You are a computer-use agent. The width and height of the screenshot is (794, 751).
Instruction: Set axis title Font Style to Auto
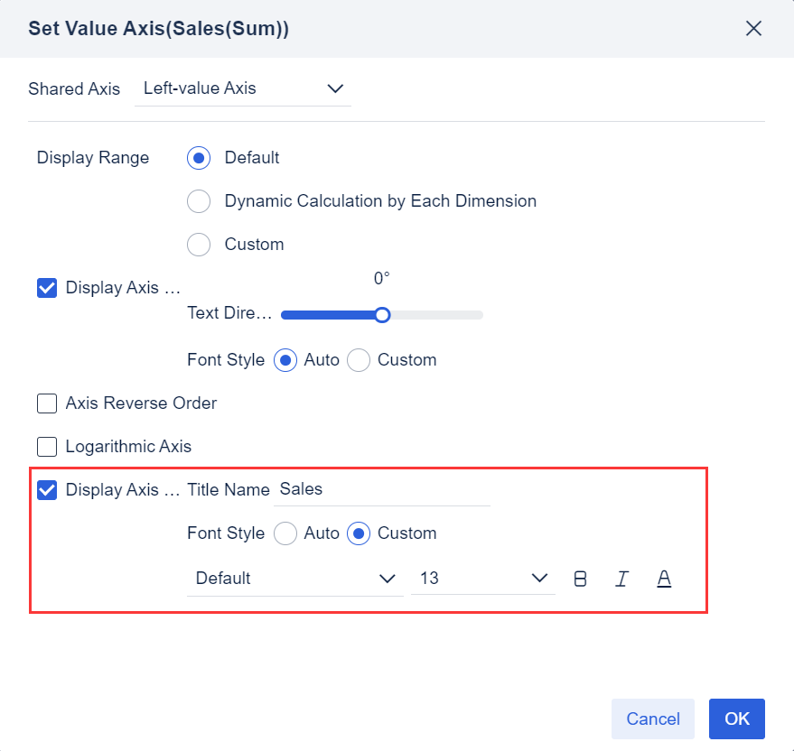(285, 533)
